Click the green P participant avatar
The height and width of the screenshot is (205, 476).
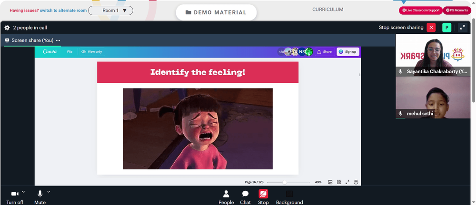point(446,28)
